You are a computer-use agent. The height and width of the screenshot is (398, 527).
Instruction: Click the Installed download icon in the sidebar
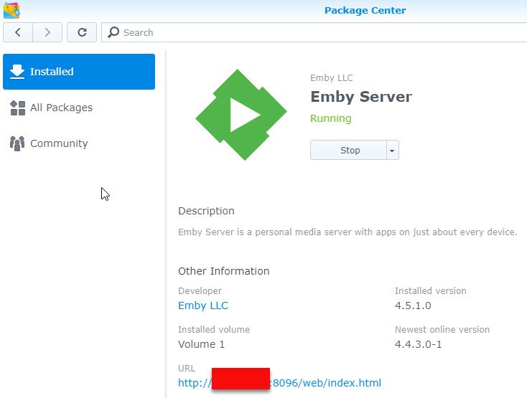tap(17, 72)
